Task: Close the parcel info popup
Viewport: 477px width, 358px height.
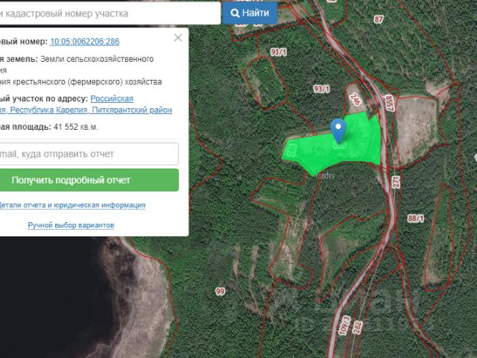Action: 177,37
